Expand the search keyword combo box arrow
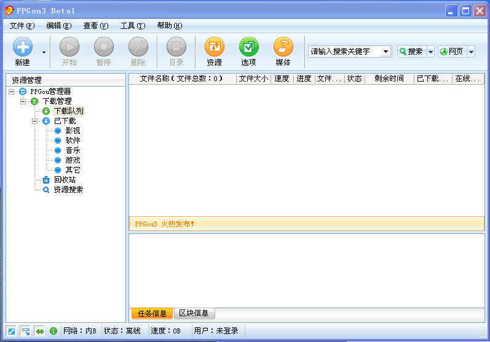This screenshot has width=490, height=342. [386, 52]
